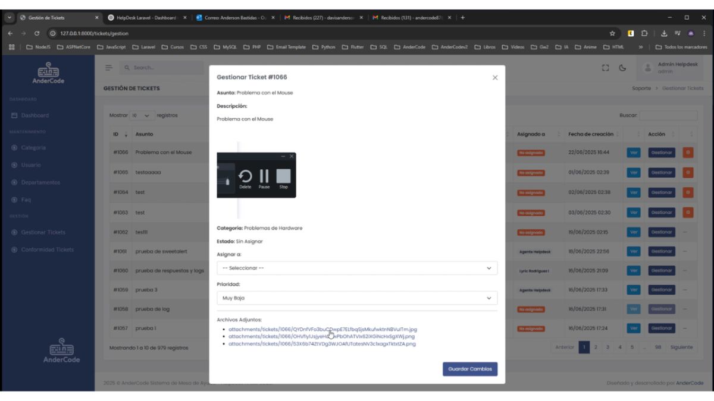Go to page 2 in pagination
714x401 pixels.
[x=597, y=347]
